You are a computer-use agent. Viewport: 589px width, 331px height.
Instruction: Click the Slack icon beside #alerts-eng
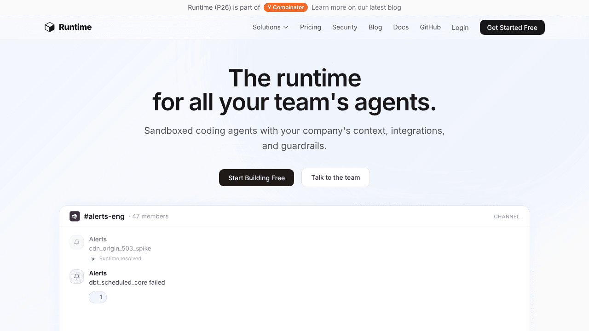coord(75,216)
